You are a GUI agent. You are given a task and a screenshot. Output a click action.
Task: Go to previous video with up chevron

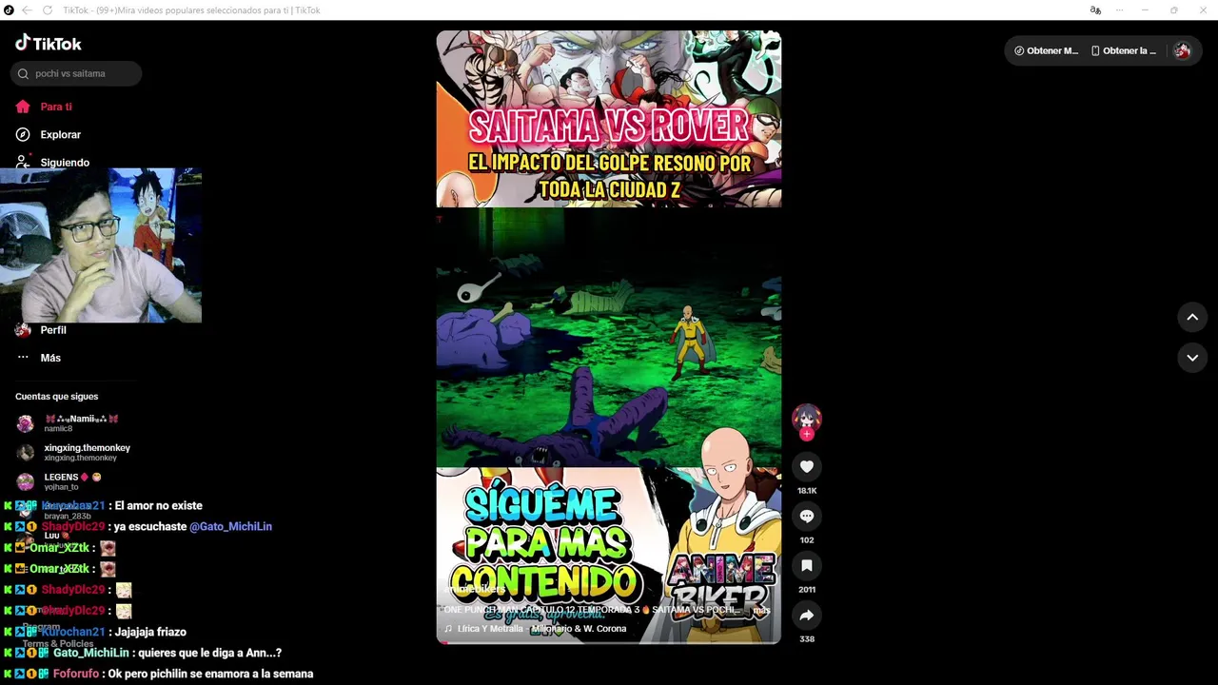[x=1192, y=317]
